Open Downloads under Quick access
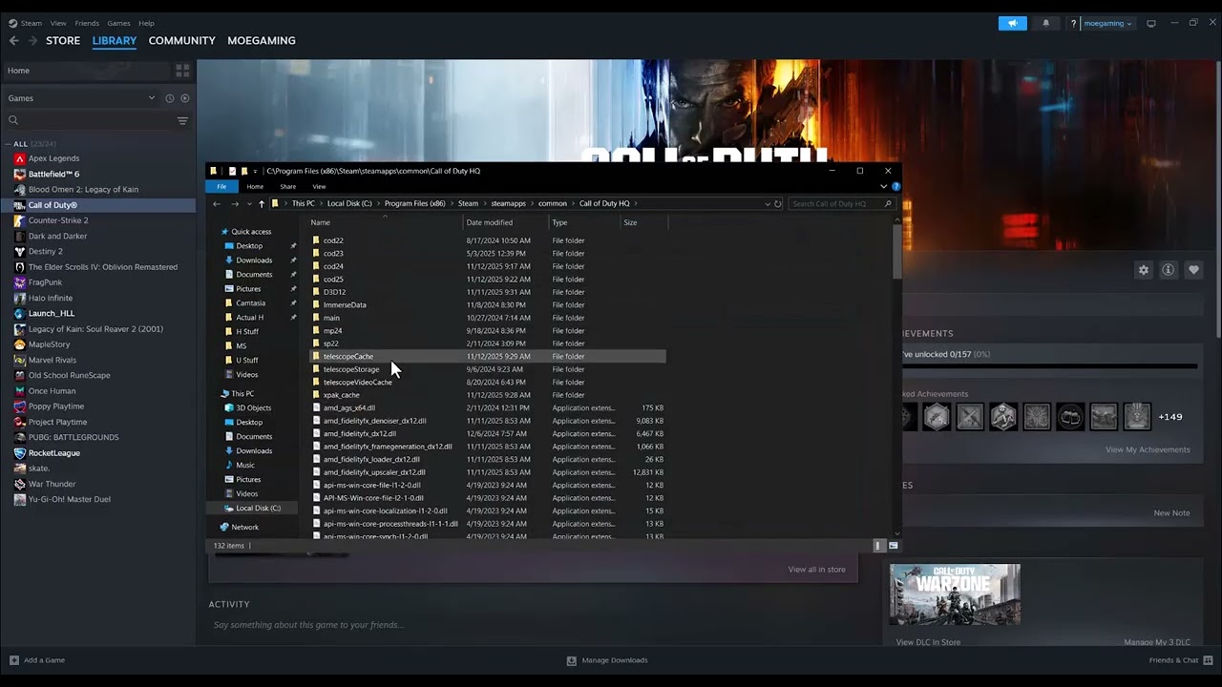The height and width of the screenshot is (687, 1222). coord(254,260)
